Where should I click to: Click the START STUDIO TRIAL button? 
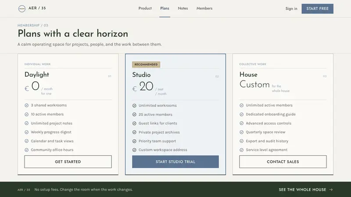click(x=175, y=162)
